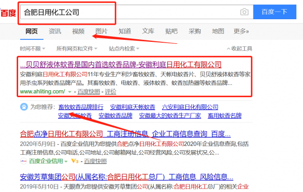Image resolution: width=303 pixels, height=192 pixels.
Task: Click the paw recommendation icon
Action: click(x=24, y=107)
